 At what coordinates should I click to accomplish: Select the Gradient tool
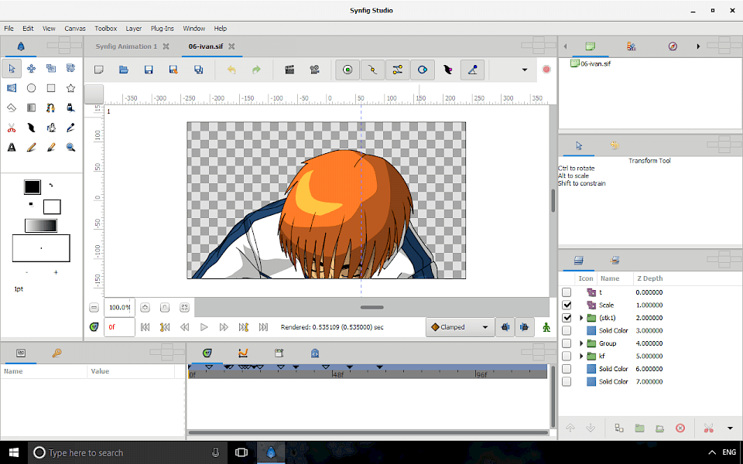tap(31, 108)
